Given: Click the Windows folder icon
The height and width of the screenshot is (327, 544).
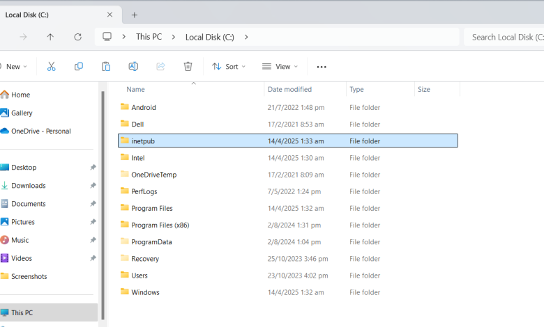Looking at the screenshot, I should click(x=125, y=292).
